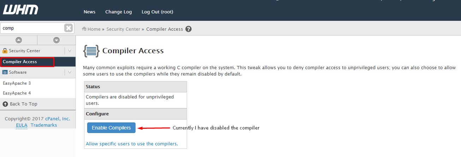
Task: Select Log Out (root)
Action: pyautogui.click(x=157, y=12)
